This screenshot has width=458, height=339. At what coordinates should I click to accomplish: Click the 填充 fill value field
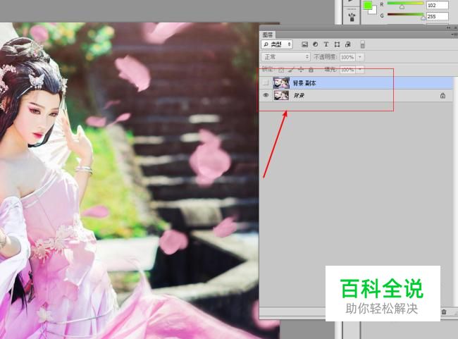coord(347,70)
